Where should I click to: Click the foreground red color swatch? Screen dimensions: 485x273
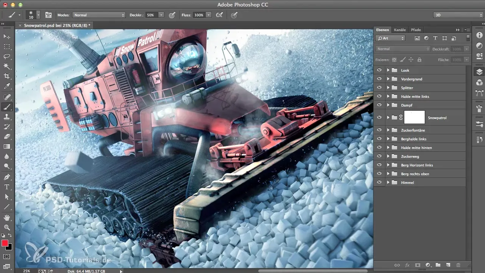click(5, 243)
